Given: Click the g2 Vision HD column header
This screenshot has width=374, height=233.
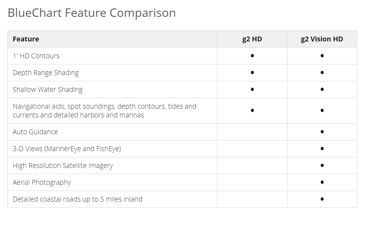Looking at the screenshot, I should [322, 39].
